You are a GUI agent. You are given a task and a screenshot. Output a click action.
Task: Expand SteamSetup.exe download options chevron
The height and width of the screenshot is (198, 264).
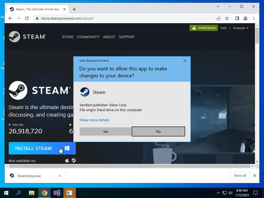tap(60, 176)
